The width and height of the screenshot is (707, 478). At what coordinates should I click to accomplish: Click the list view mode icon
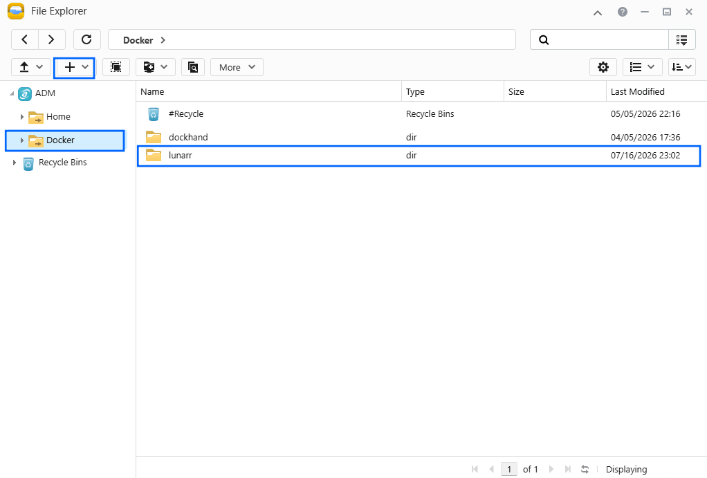pyautogui.click(x=636, y=67)
